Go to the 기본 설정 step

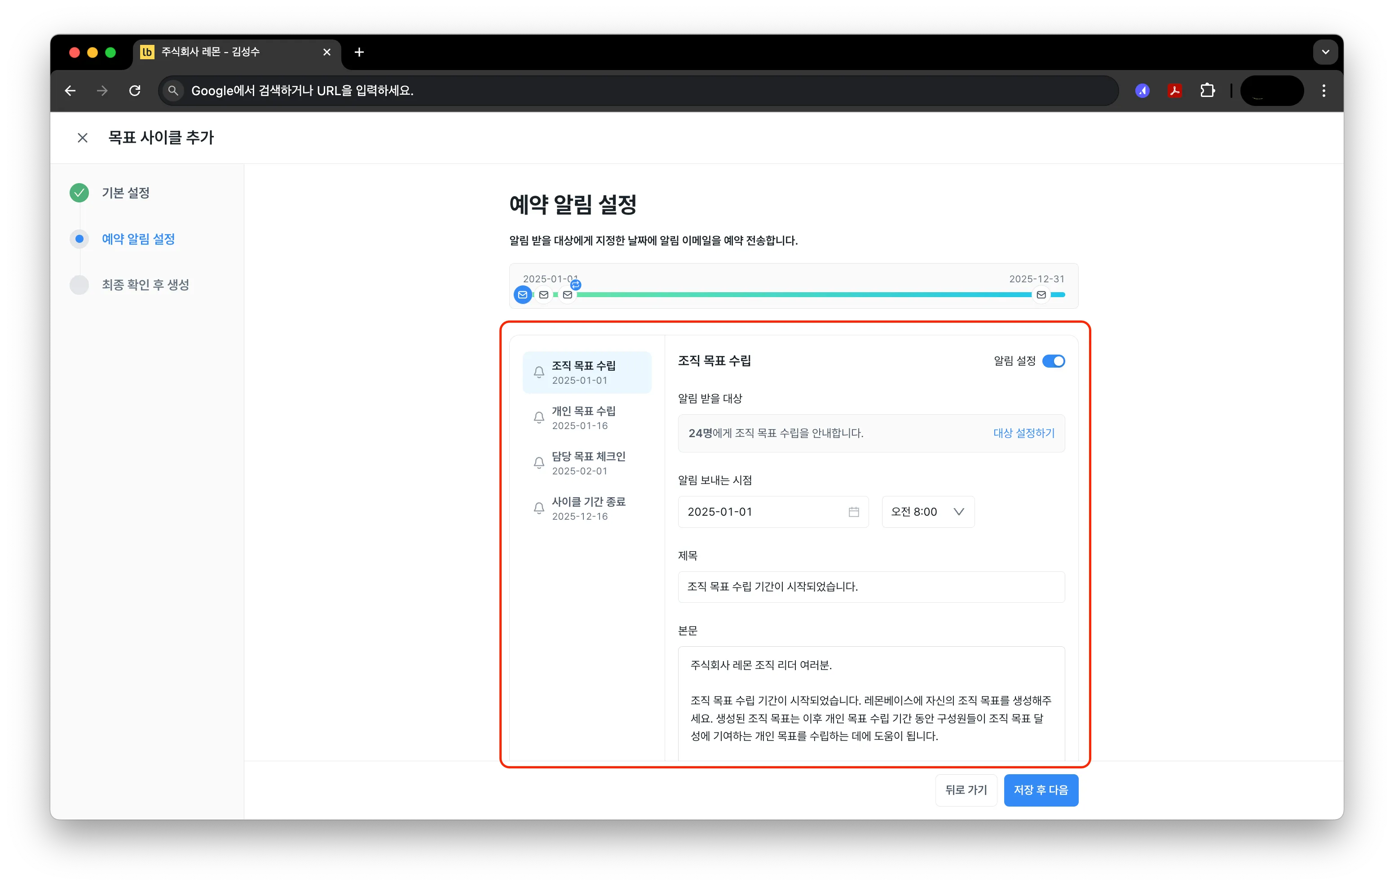coord(126,193)
